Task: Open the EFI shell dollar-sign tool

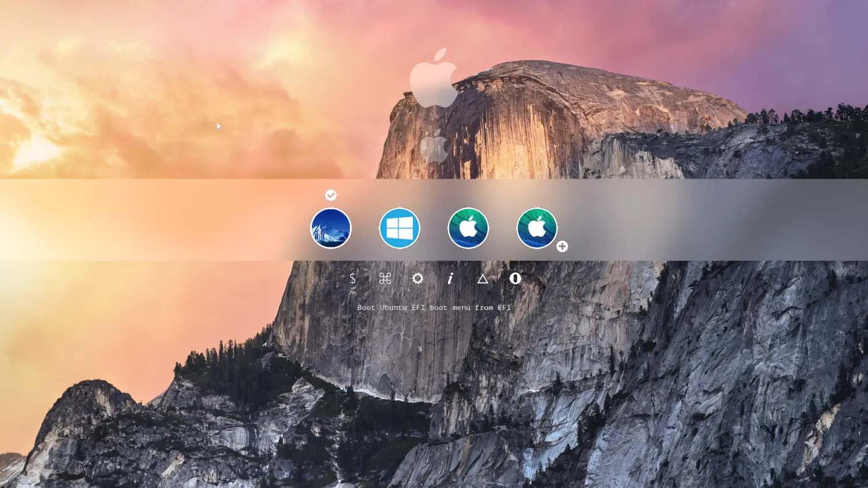Action: [x=352, y=279]
